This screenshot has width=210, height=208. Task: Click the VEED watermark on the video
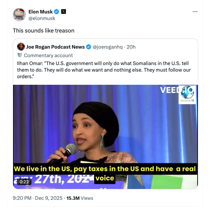169,90
